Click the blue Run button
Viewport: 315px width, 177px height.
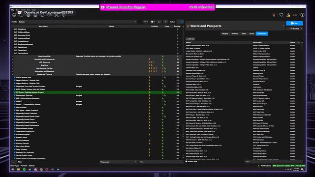coord(294,23)
